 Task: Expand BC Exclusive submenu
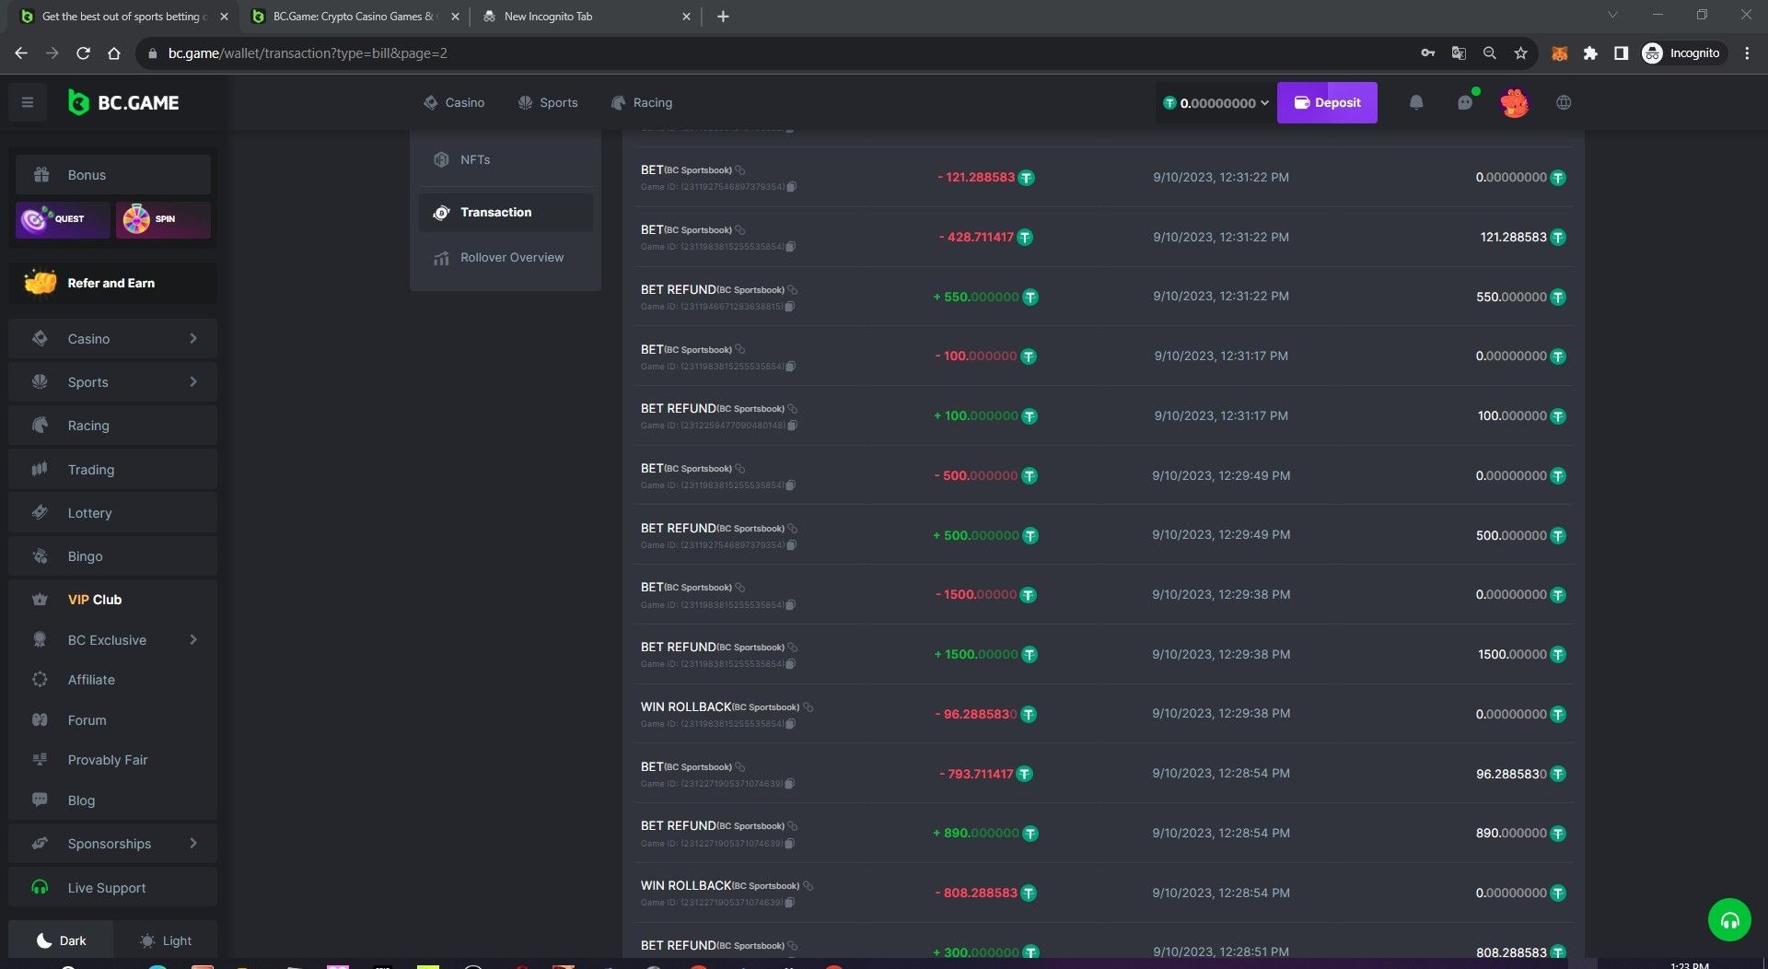pos(193,640)
